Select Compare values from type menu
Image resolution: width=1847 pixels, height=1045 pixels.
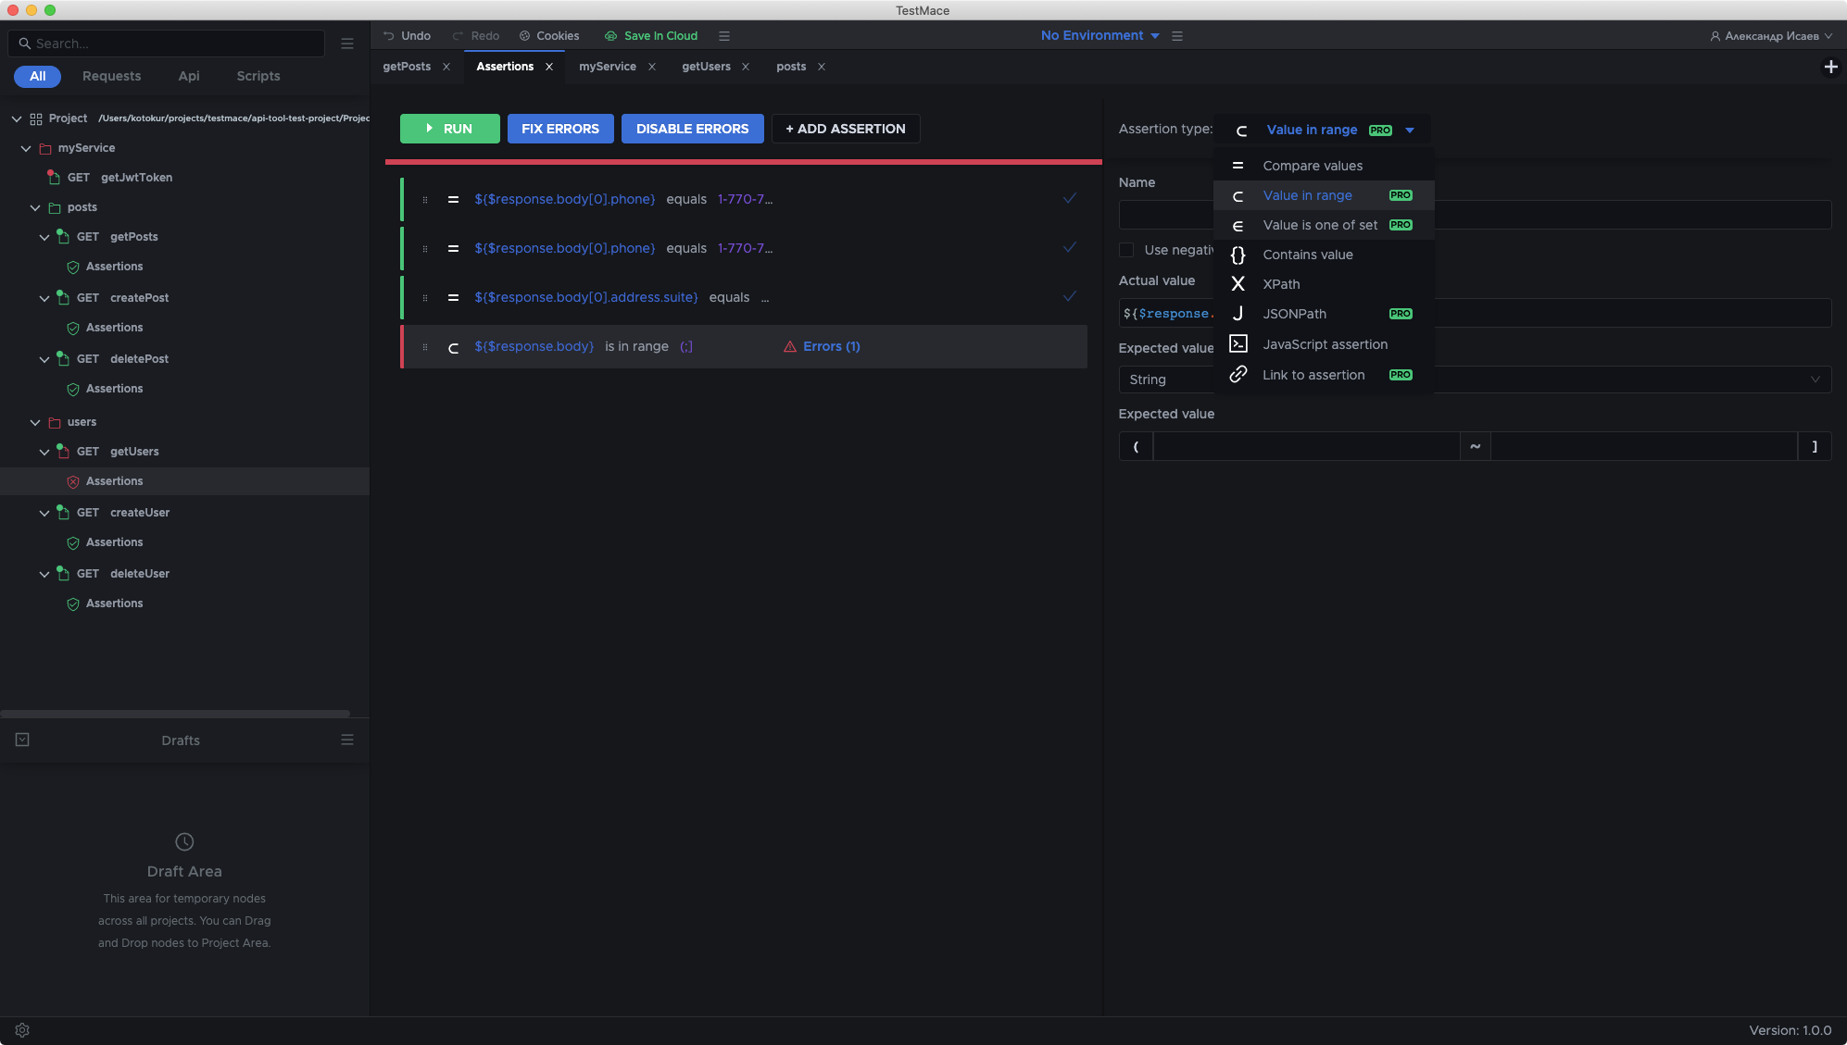(x=1312, y=166)
